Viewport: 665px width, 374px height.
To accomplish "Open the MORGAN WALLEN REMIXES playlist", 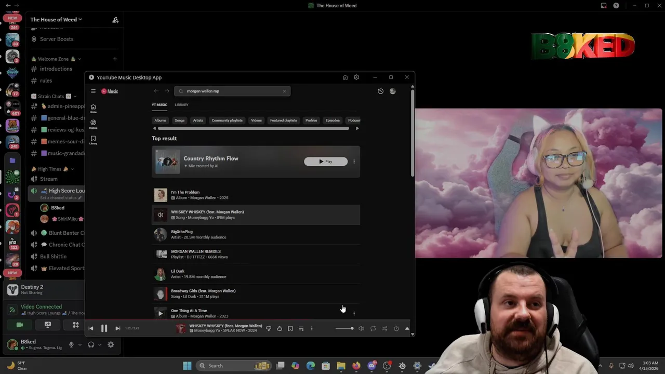I will click(x=256, y=254).
